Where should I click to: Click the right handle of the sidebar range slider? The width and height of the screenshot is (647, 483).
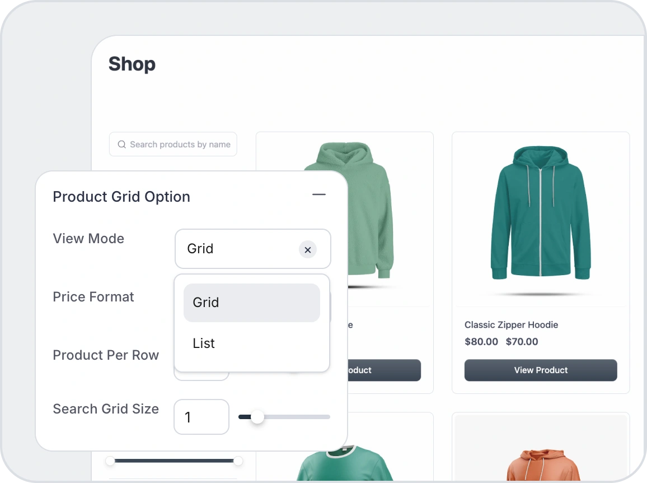click(x=238, y=461)
